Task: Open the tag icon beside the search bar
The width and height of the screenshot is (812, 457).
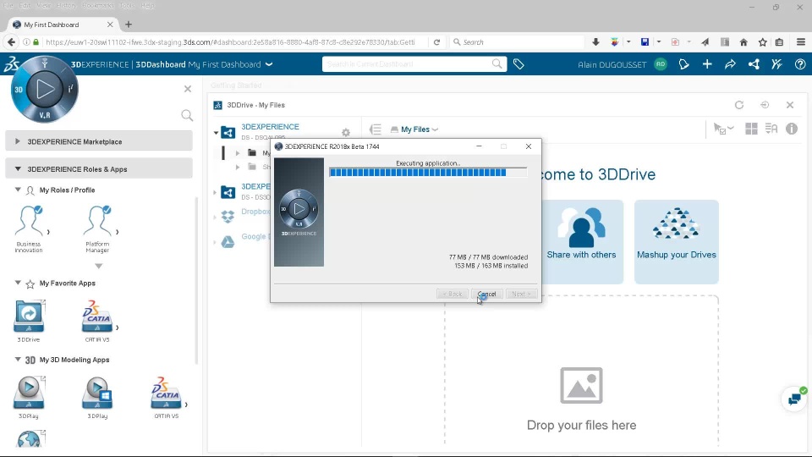Action: (x=518, y=64)
